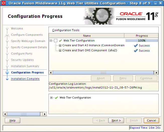
Task: Select the Welcome step label
Action: (17, 28)
